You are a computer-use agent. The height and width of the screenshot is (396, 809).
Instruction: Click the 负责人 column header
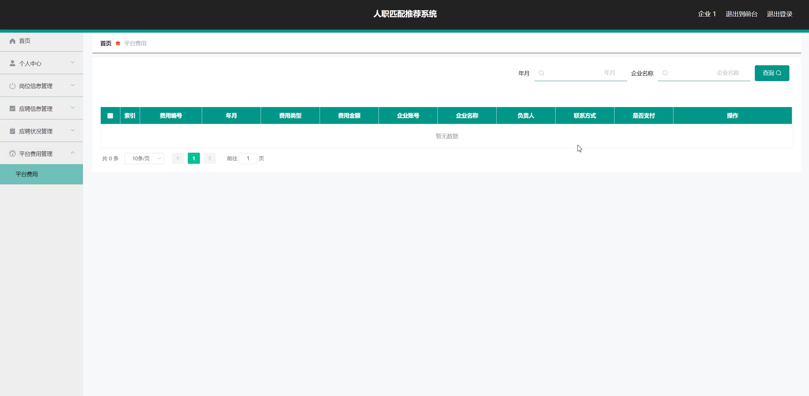[526, 116]
